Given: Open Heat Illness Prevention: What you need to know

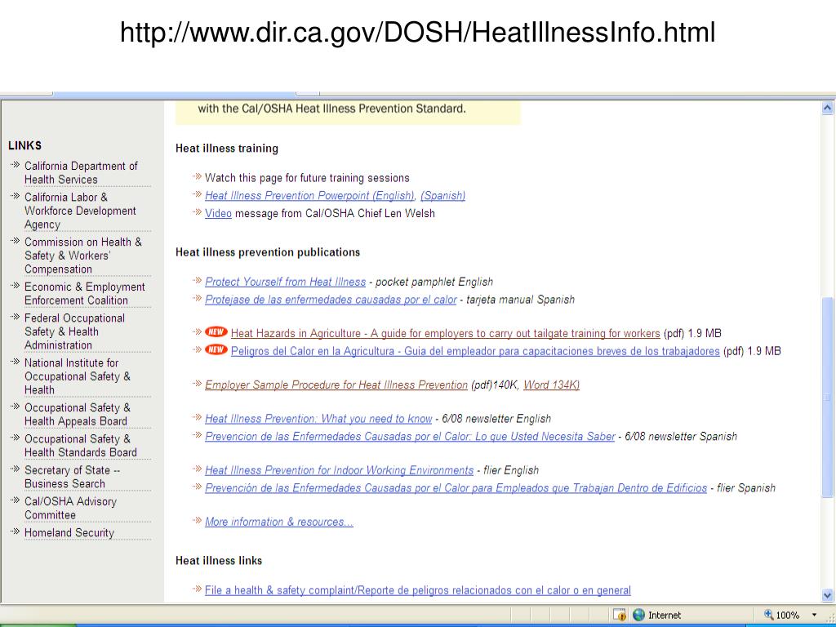Looking at the screenshot, I should [x=318, y=419].
